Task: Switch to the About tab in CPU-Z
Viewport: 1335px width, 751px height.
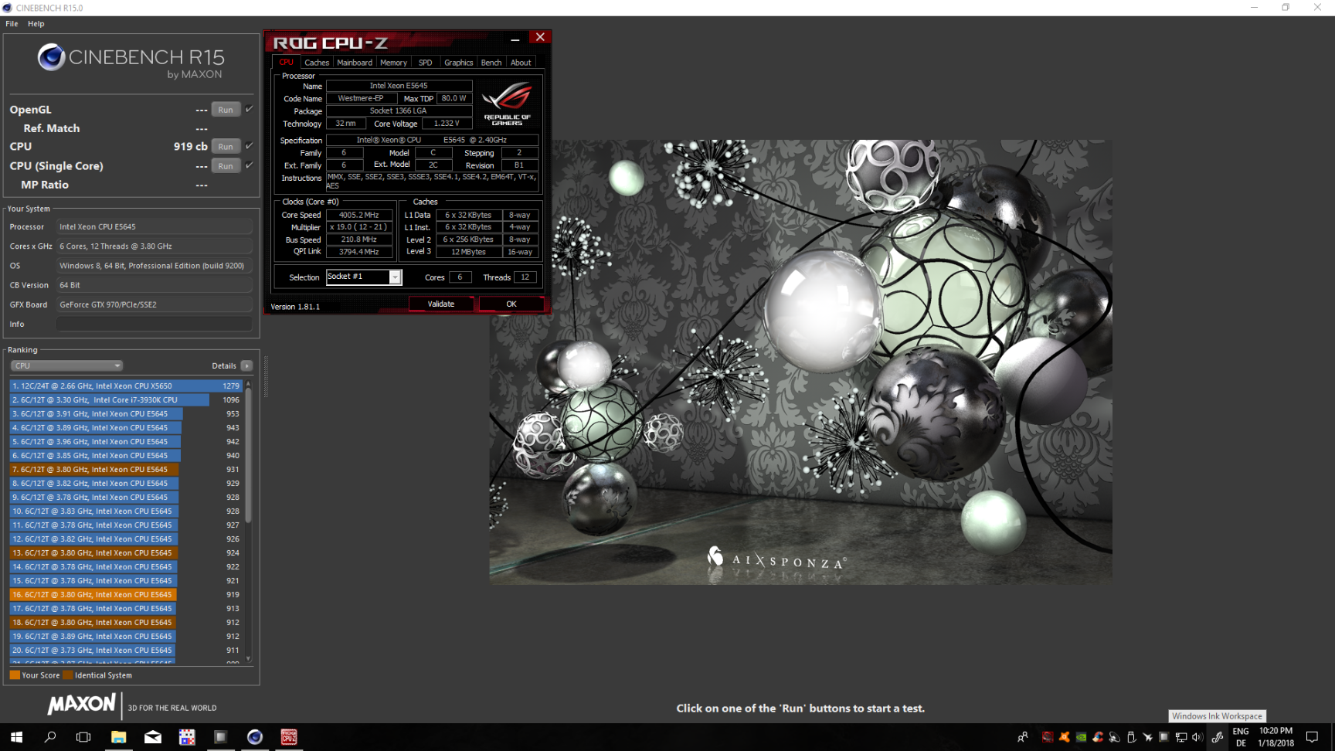Action: [x=521, y=63]
